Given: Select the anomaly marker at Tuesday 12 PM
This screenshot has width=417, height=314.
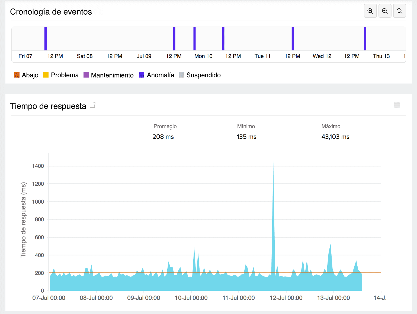Looking at the screenshot, I should (x=293, y=39).
